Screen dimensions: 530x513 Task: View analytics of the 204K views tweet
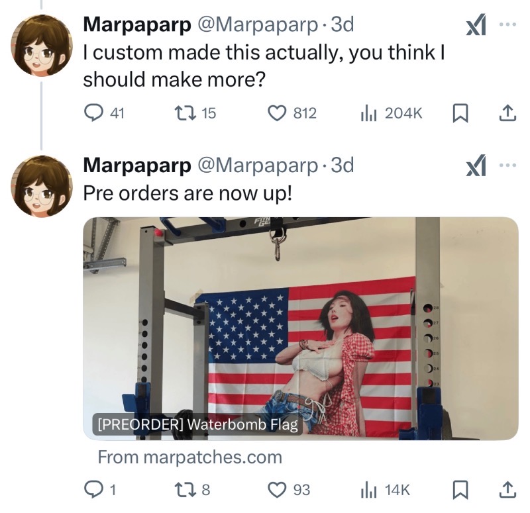[x=392, y=113]
